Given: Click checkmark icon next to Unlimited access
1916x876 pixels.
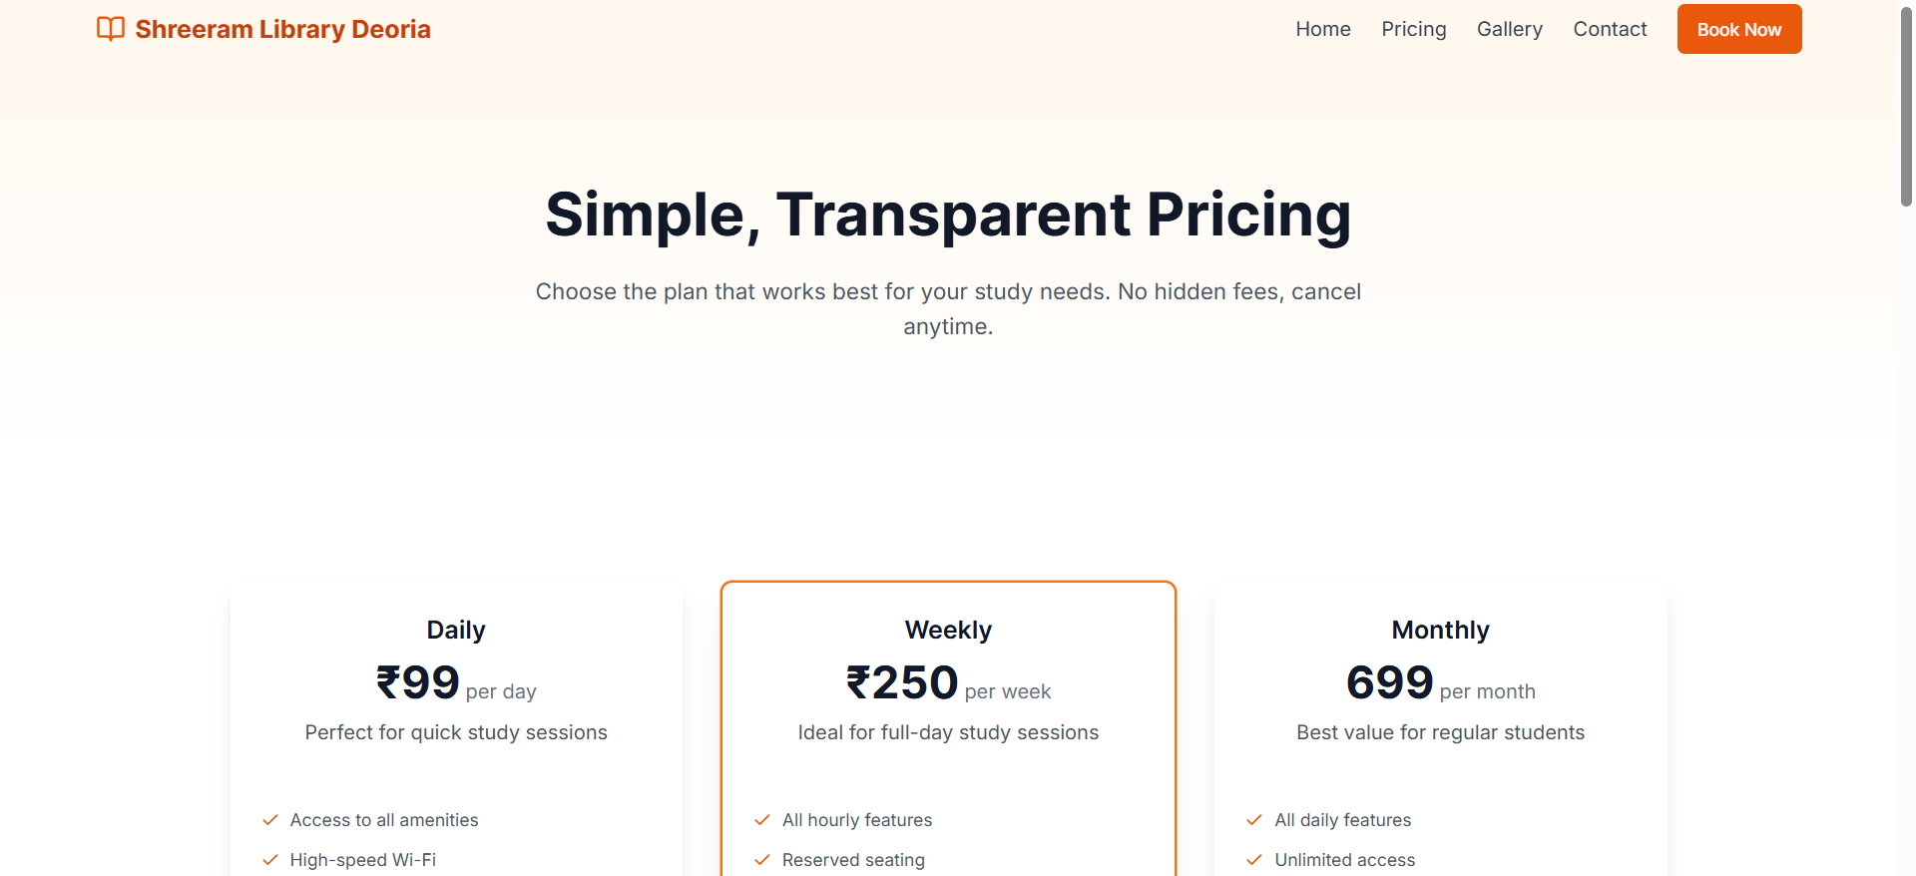Looking at the screenshot, I should click(x=1254, y=860).
